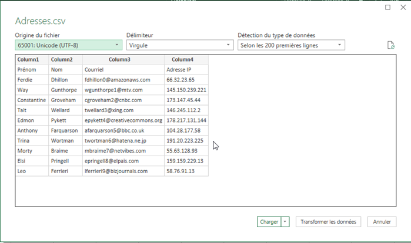Click the Gunthorpe cell
The width and height of the screenshot is (411, 243).
(x=65, y=90)
